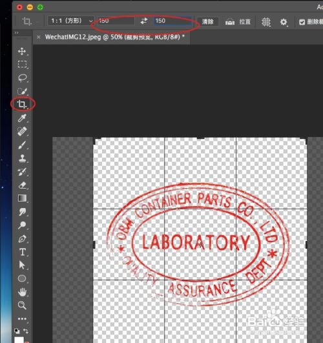The width and height of the screenshot is (323, 343).
Task: Select the Spot Healing Brush tool
Action: point(22,131)
